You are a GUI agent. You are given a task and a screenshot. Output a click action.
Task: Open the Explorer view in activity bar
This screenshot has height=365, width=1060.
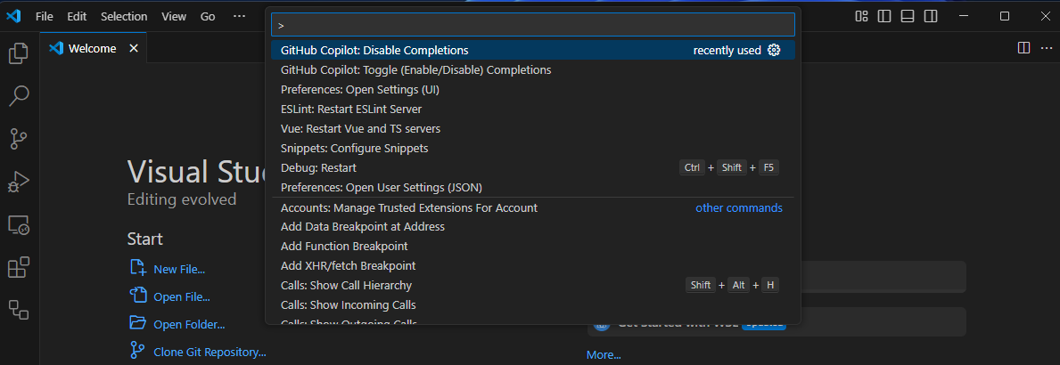click(x=19, y=53)
